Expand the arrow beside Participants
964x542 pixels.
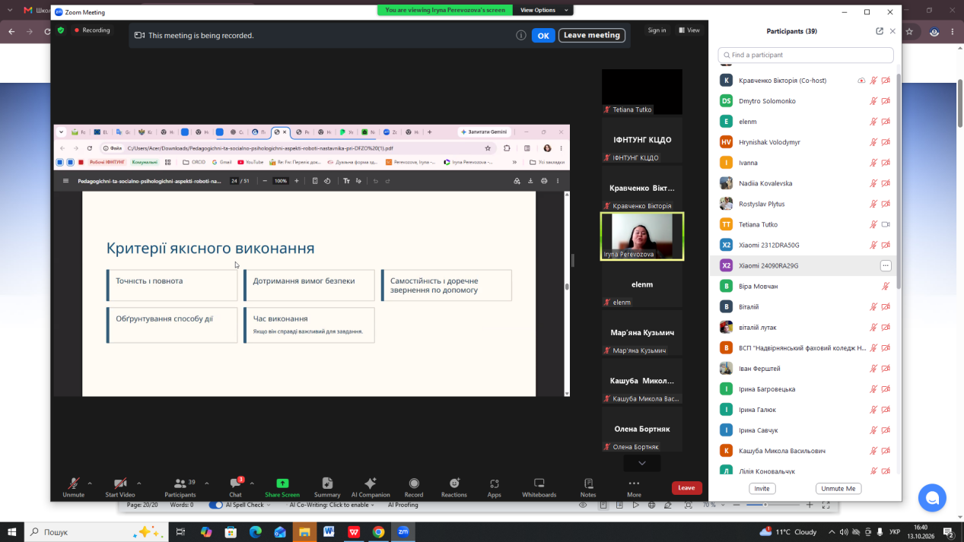tap(206, 483)
